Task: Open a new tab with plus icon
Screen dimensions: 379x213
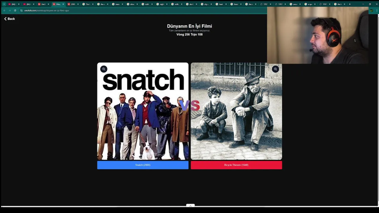Action: click(x=350, y=4)
